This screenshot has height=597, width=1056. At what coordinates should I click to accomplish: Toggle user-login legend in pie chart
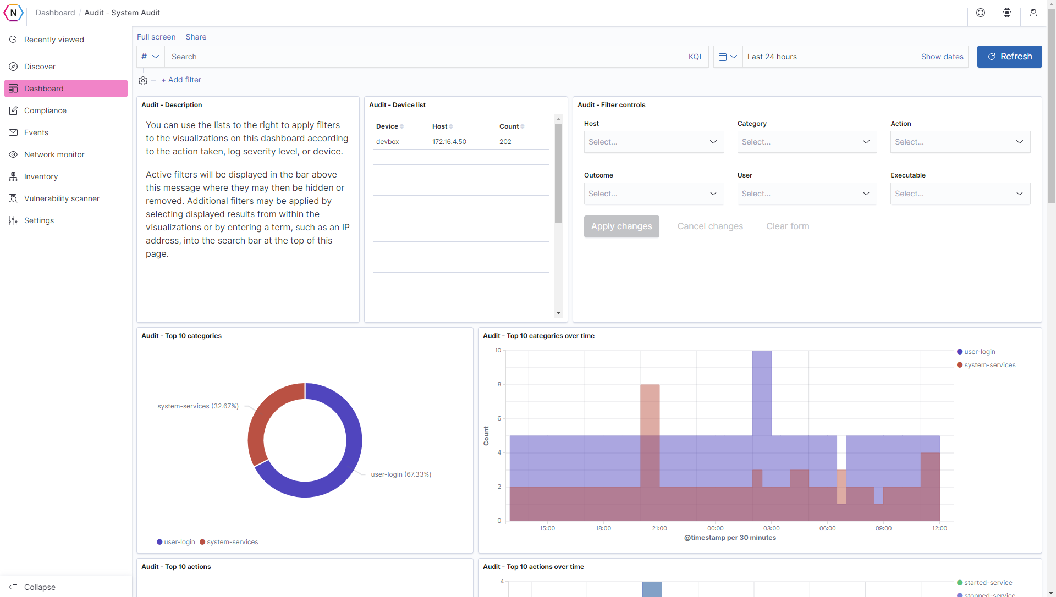(x=176, y=542)
